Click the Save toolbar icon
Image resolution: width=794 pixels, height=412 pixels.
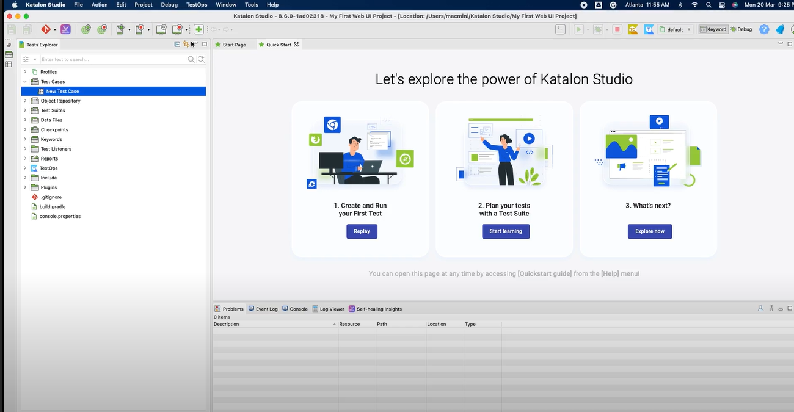point(12,29)
